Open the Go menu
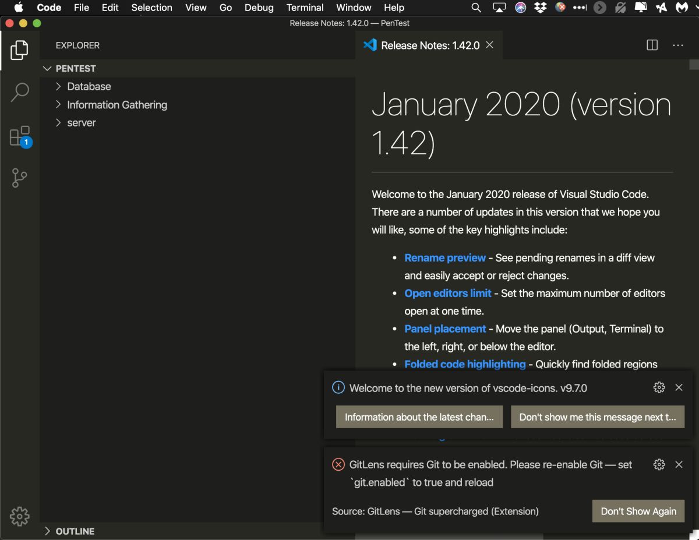This screenshot has width=699, height=540. point(226,8)
